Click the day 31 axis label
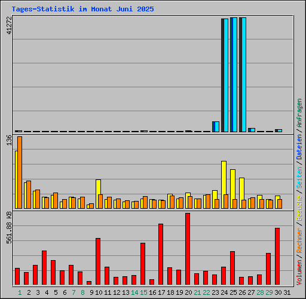This screenshot has width=306, height=299. pyautogui.click(x=287, y=292)
